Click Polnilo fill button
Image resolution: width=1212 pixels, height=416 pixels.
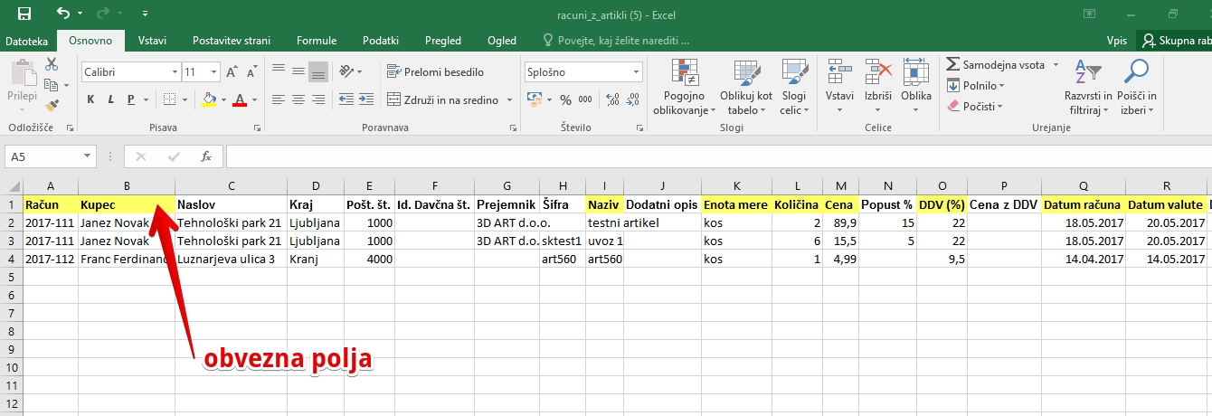[x=976, y=85]
